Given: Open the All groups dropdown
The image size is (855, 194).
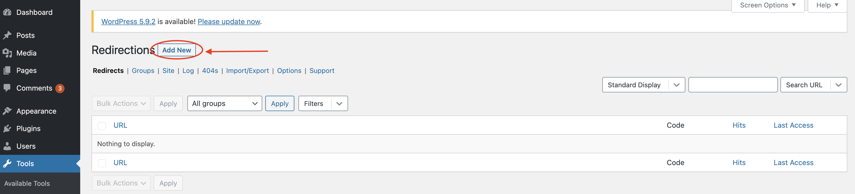Looking at the screenshot, I should coord(225,103).
